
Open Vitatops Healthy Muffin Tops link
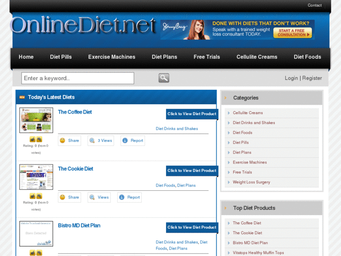(258, 253)
